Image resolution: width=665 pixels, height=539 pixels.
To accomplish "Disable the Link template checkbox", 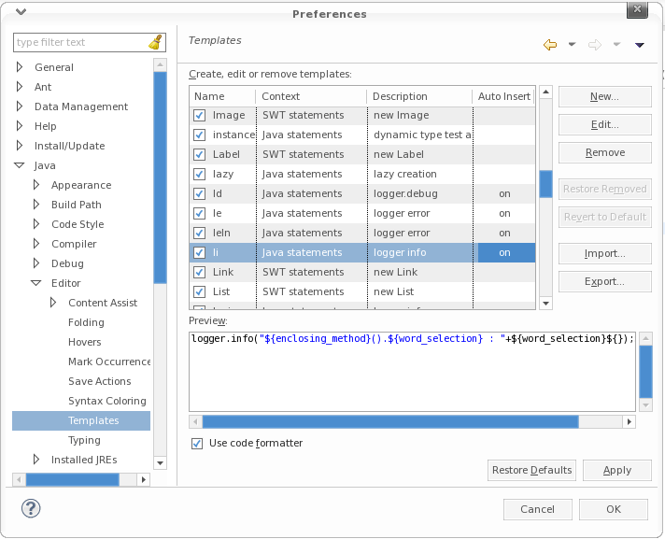I will click(199, 273).
